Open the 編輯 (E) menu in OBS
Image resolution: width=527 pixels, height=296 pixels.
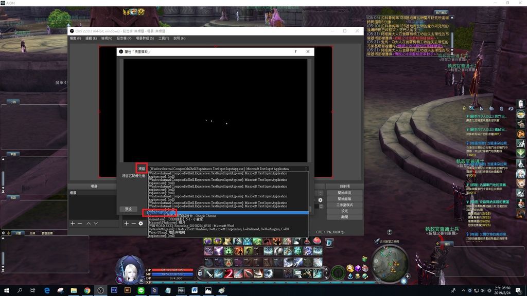coord(91,38)
